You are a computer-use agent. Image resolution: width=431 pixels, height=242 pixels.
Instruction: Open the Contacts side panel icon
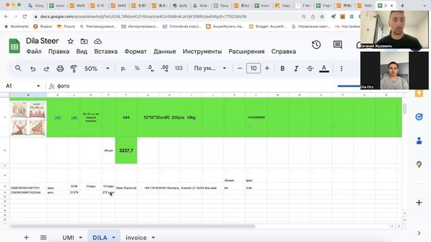(x=419, y=140)
